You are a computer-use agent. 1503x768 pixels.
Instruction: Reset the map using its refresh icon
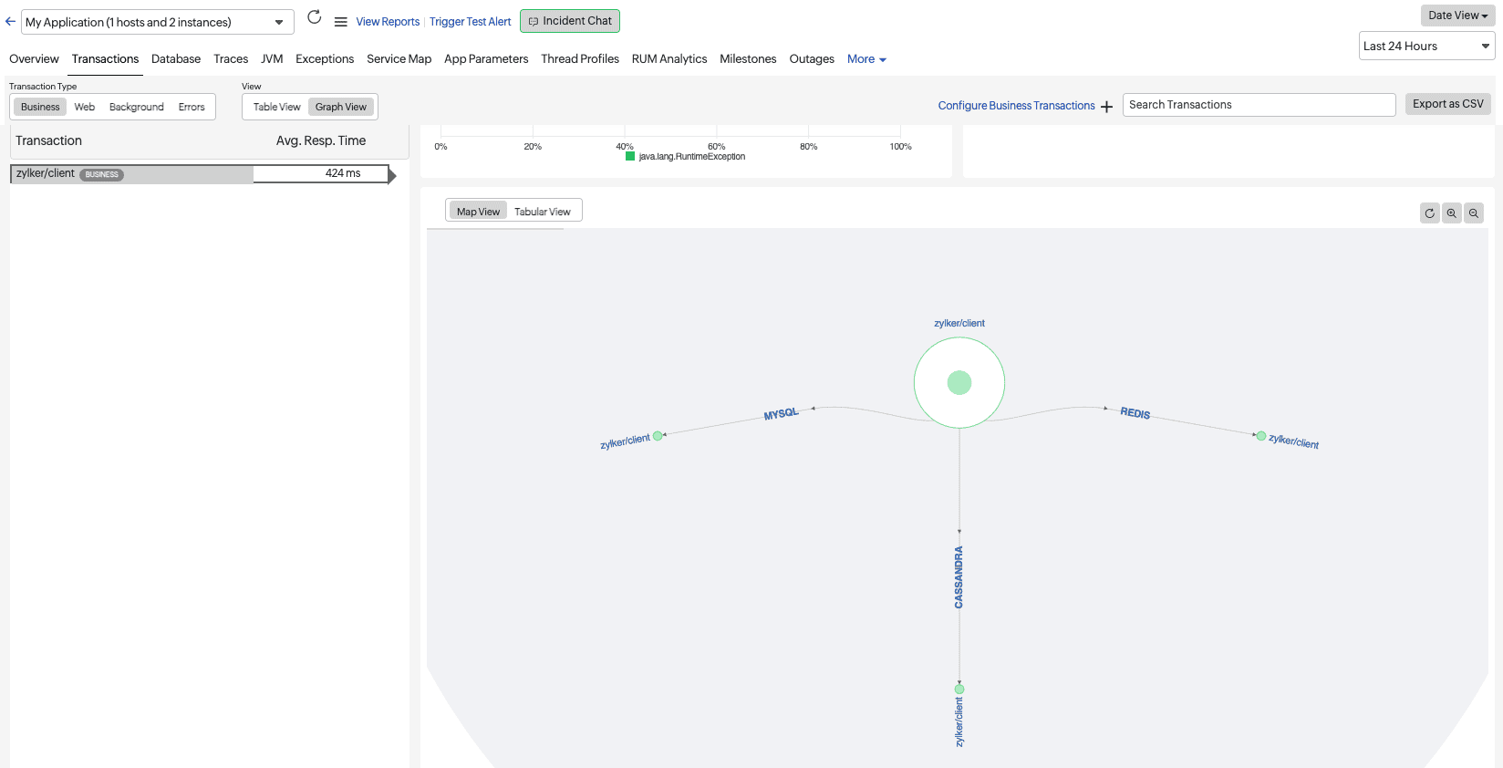[1429, 213]
